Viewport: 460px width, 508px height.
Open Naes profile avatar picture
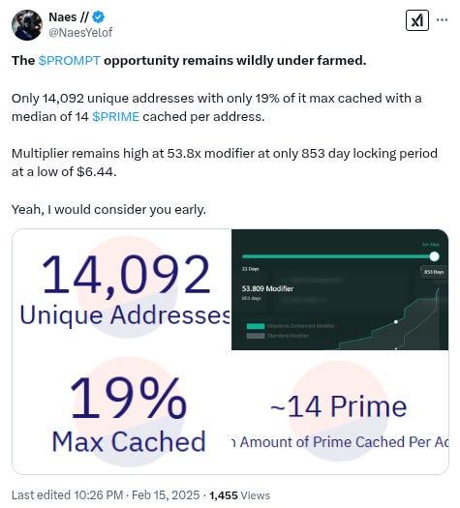27,24
